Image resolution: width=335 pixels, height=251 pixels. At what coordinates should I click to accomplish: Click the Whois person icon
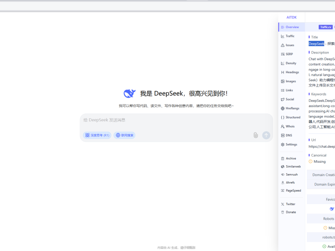pyautogui.click(x=283, y=126)
